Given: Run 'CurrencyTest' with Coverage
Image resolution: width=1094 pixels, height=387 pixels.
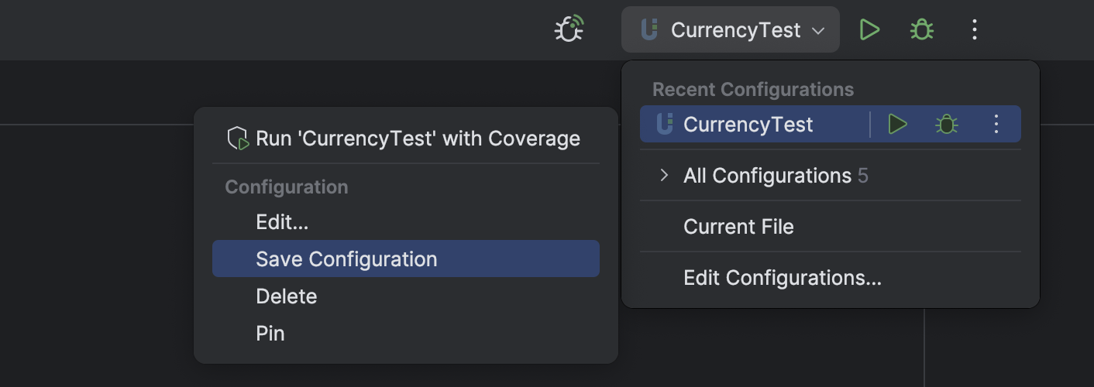Looking at the screenshot, I should click(418, 139).
